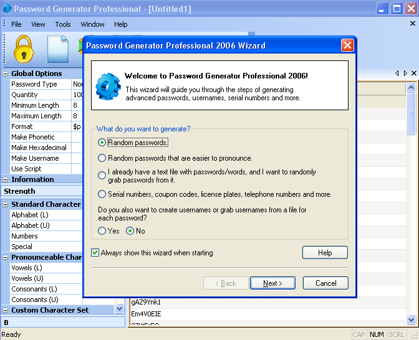Select the Numbers character row
The height and width of the screenshot is (340, 419).
click(x=46, y=236)
